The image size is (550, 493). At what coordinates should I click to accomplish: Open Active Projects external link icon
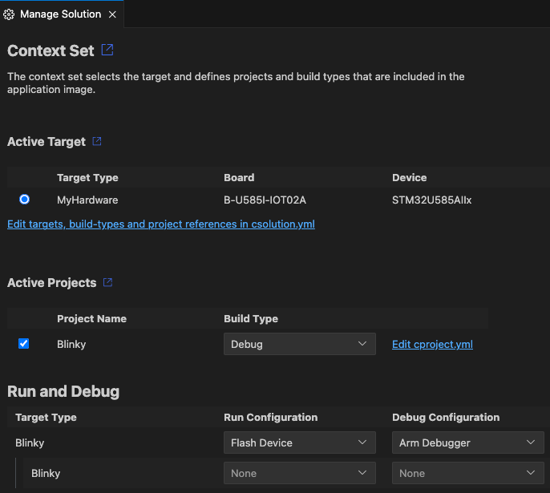[x=107, y=282]
